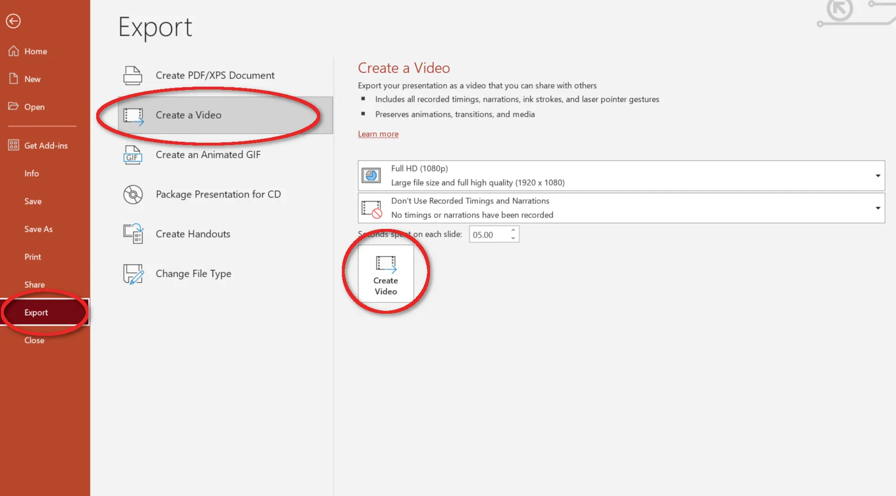Open the video quality dropdown
Screen dimensions: 896x496
click(878, 175)
